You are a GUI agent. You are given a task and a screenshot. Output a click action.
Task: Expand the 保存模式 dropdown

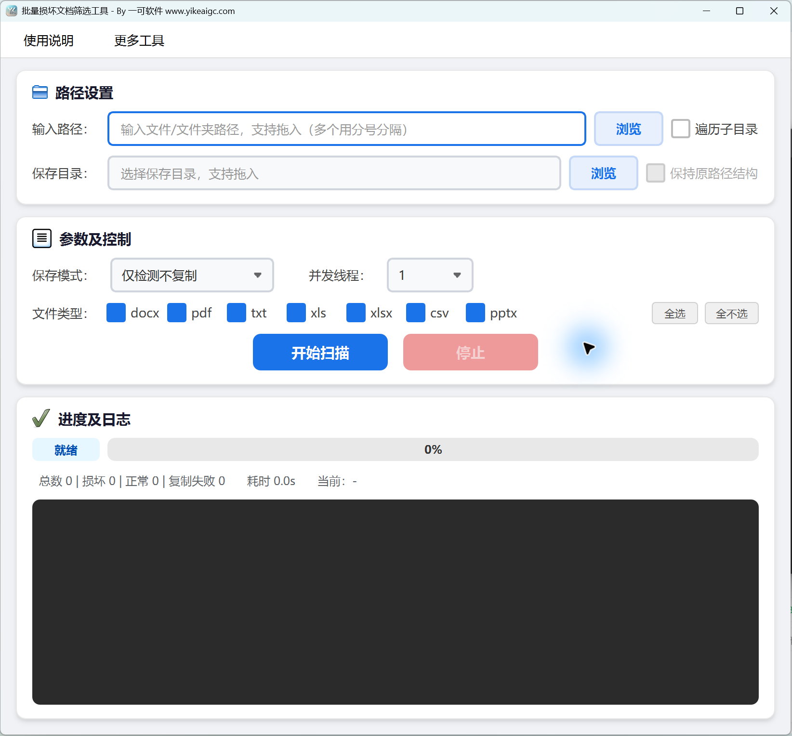[x=192, y=275]
